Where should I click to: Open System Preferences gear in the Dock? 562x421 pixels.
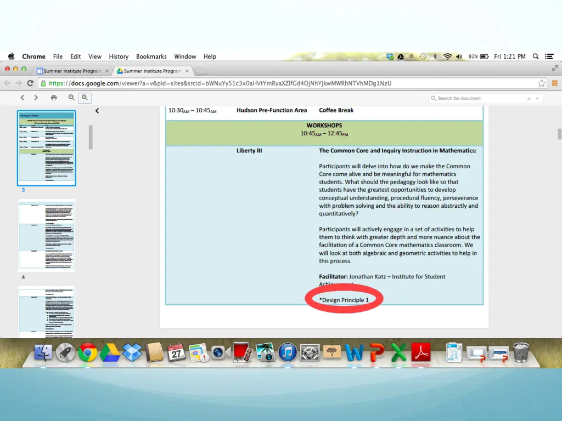click(x=310, y=352)
